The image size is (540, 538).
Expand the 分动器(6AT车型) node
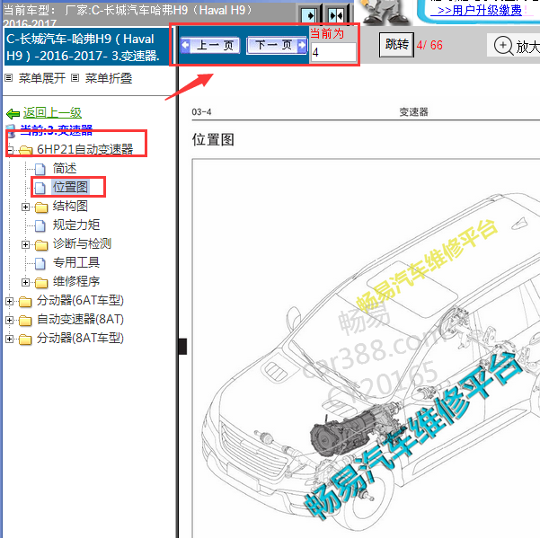click(x=9, y=301)
